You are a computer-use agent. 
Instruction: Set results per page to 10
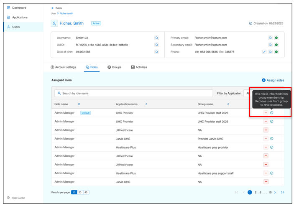point(74,192)
